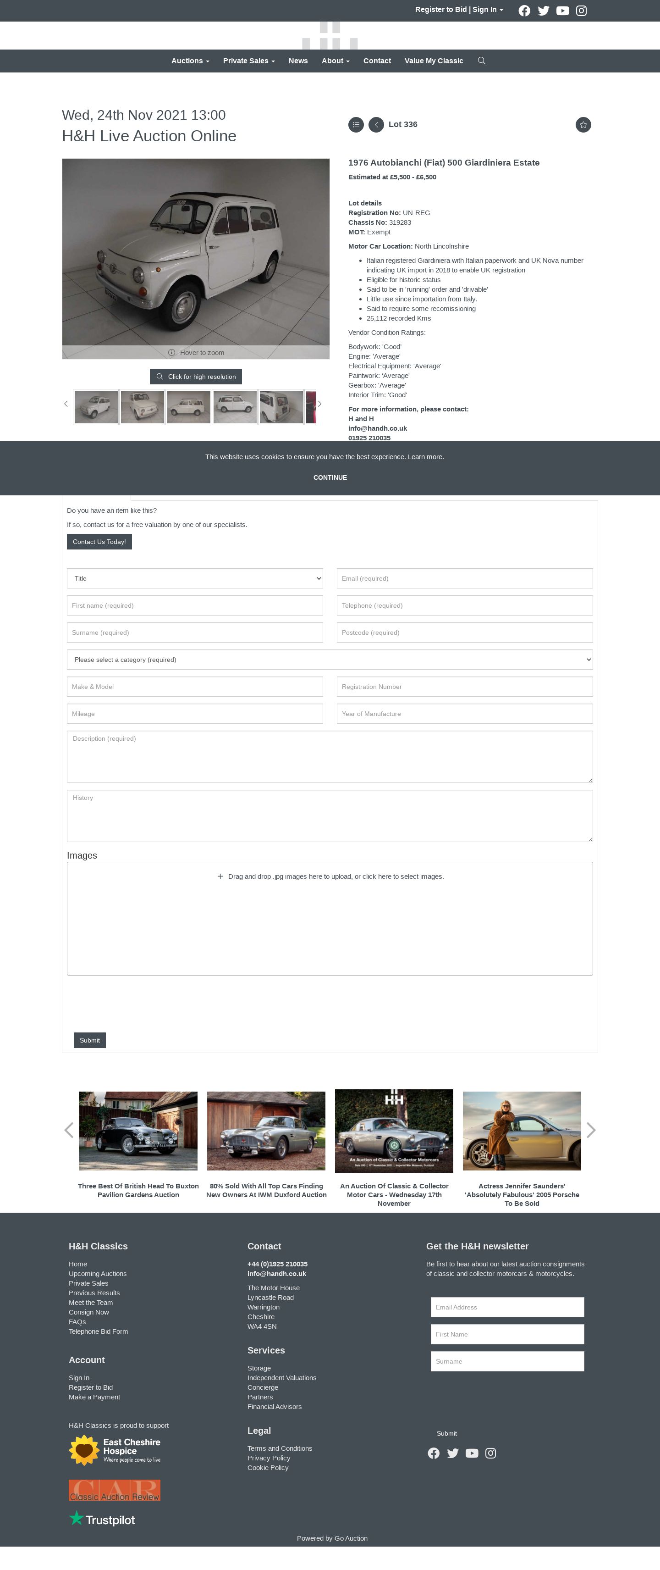
Task: Open Facebook icon in top header
Action: [x=524, y=11]
